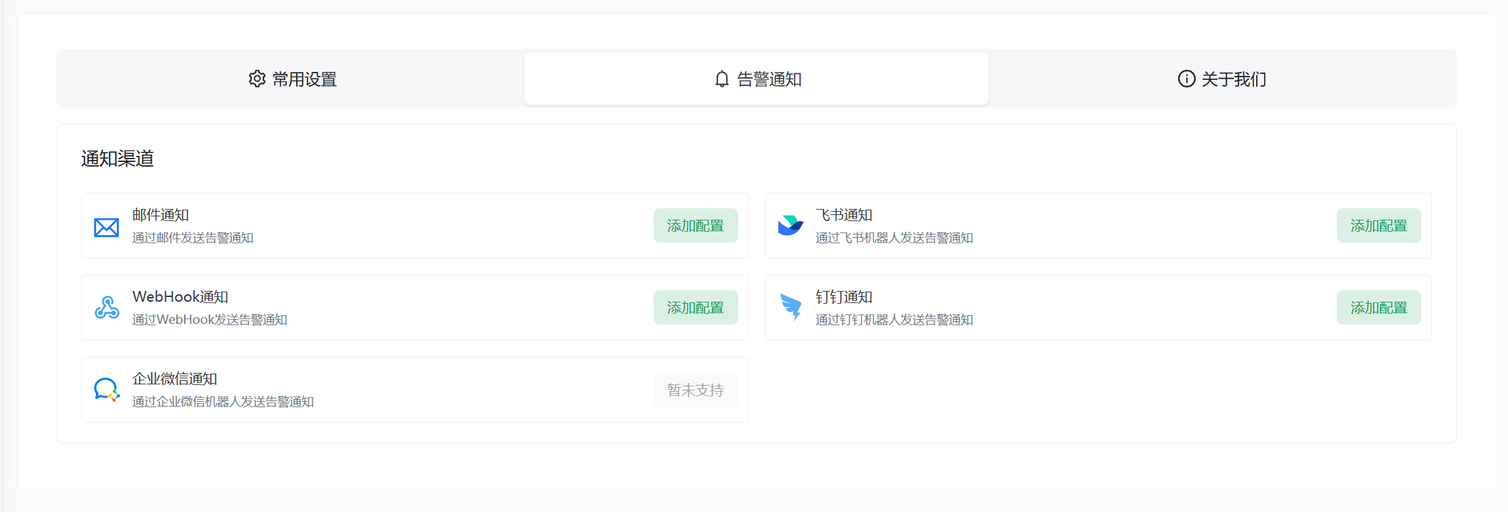Add configuration for 飞书通知

1378,226
